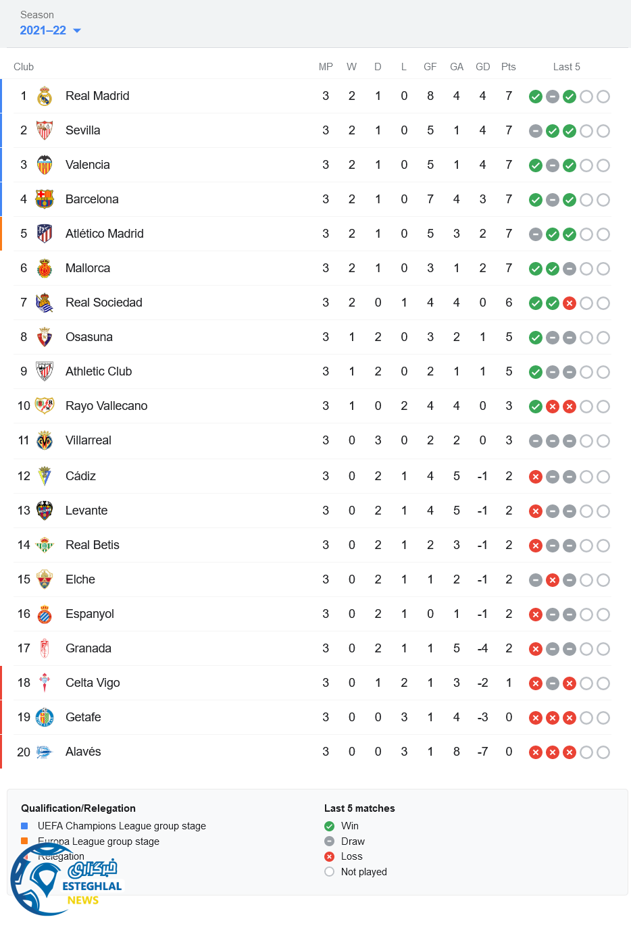Click Real Madrid's first win indicator

pos(536,97)
